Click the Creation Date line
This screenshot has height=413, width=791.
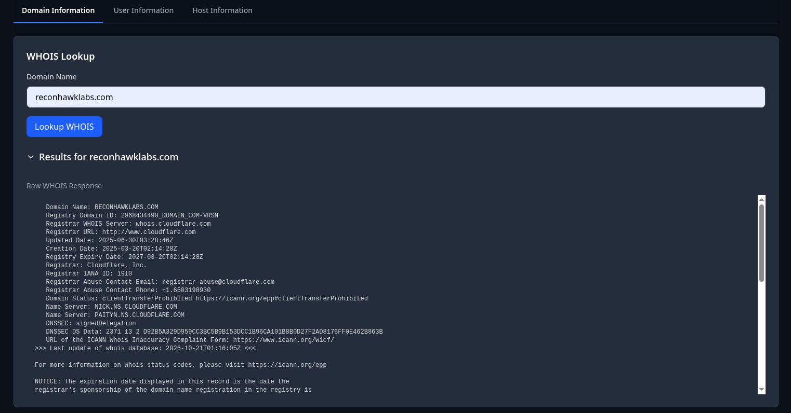click(111, 249)
